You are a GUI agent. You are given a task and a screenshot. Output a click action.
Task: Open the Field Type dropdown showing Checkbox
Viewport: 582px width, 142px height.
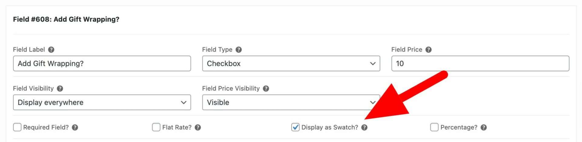291,63
